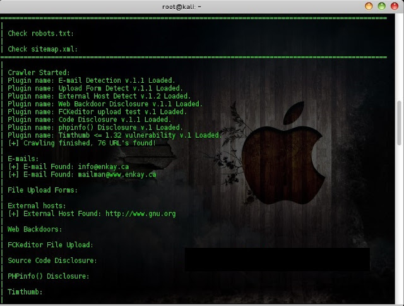Viewport: 404px width, 306px height.
Task: Click the info@enkay.ca email address
Action: click(x=104, y=167)
